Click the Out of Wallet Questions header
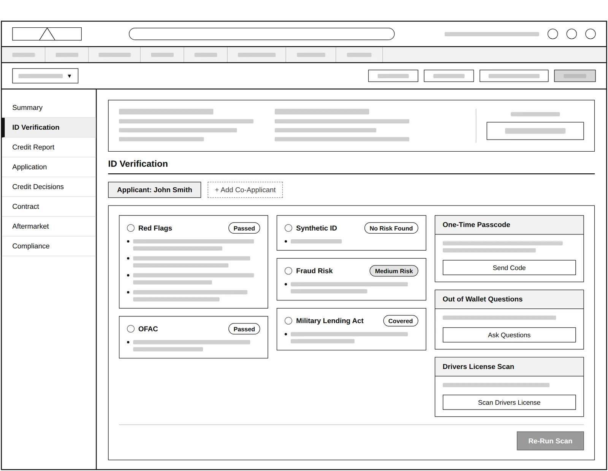This screenshot has width=608, height=471. click(509, 299)
